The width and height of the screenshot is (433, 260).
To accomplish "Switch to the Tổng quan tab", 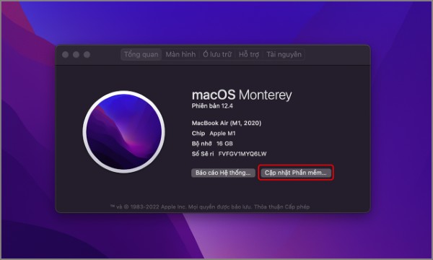I will (x=141, y=54).
